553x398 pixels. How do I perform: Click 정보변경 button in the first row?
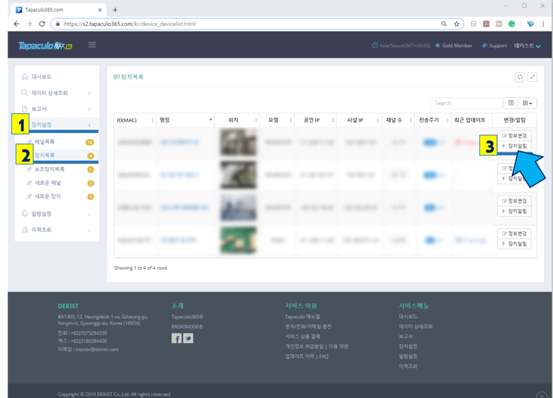click(514, 136)
